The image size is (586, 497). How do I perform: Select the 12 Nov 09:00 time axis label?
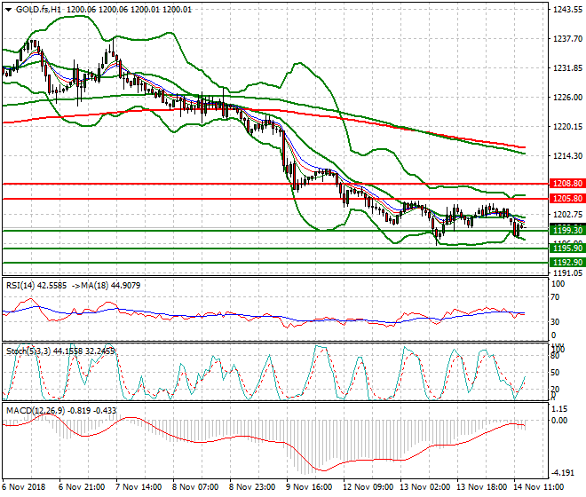[368, 487]
